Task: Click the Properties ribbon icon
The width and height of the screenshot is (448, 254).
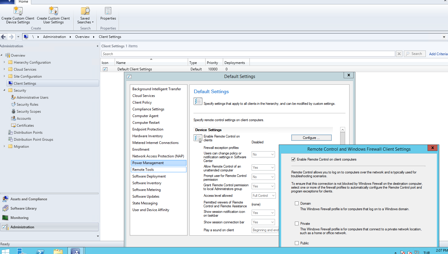Action: pos(108,11)
